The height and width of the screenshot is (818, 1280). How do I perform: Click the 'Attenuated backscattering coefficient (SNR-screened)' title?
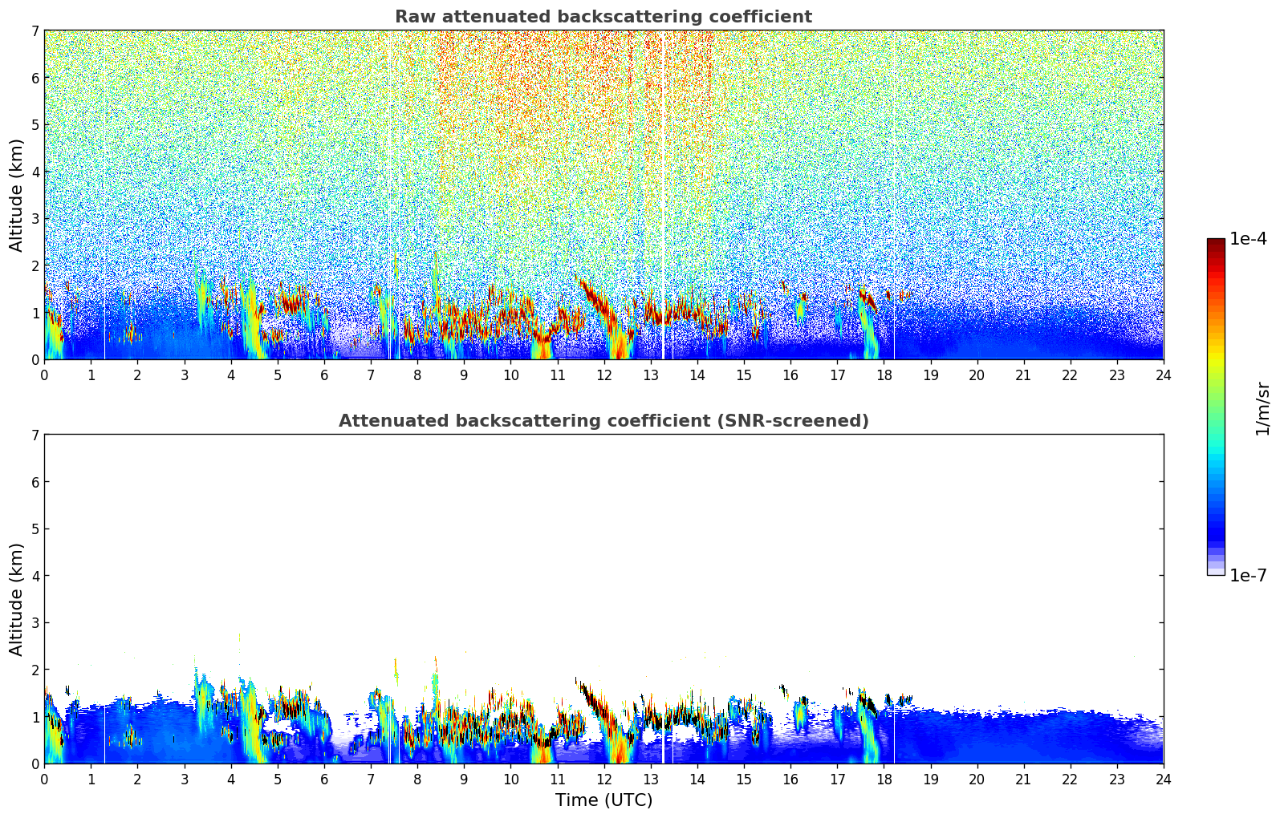pyautogui.click(x=603, y=421)
